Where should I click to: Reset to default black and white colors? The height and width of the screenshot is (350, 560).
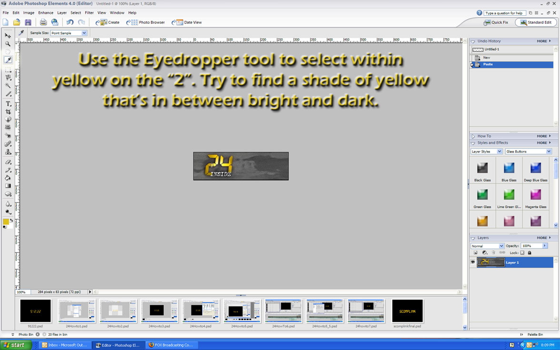[x=5, y=227]
